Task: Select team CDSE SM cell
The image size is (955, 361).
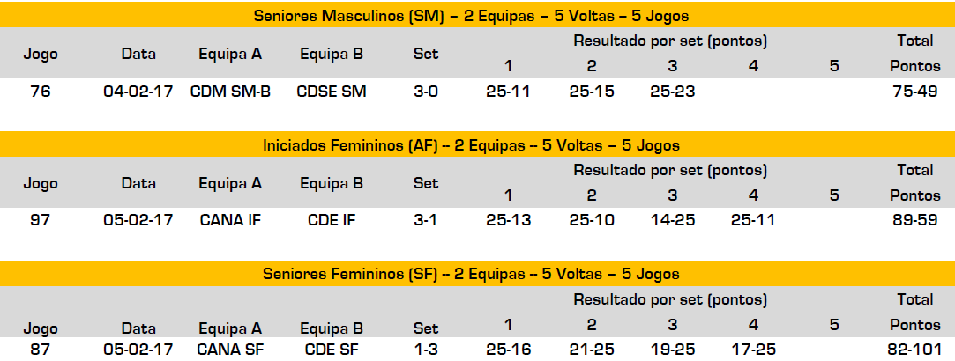Action: [332, 91]
